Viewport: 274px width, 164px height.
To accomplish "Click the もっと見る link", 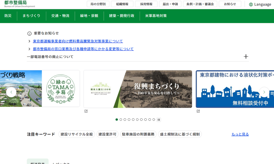I will (240, 134).
